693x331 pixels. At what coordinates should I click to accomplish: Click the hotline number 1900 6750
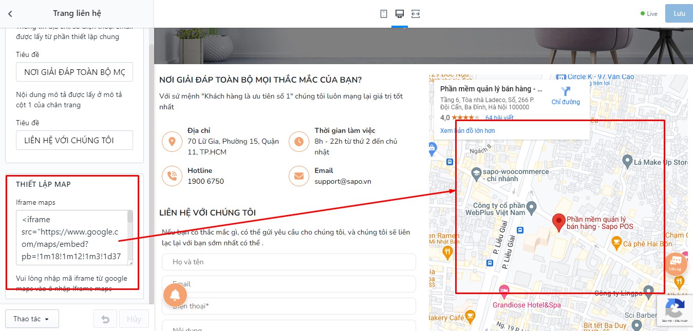coord(205,181)
